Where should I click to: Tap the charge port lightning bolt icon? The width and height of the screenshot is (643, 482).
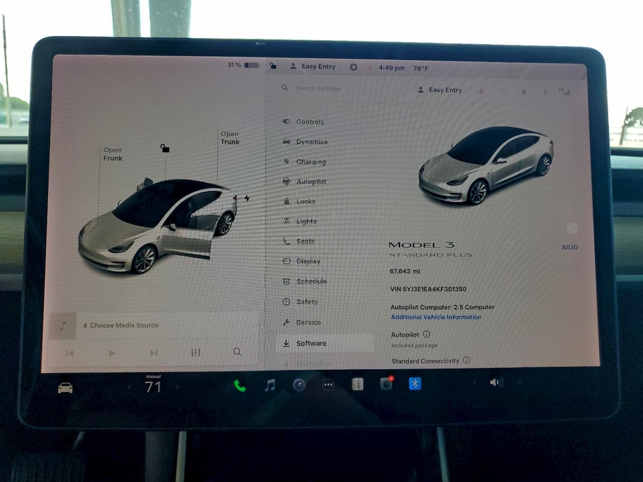tap(247, 198)
